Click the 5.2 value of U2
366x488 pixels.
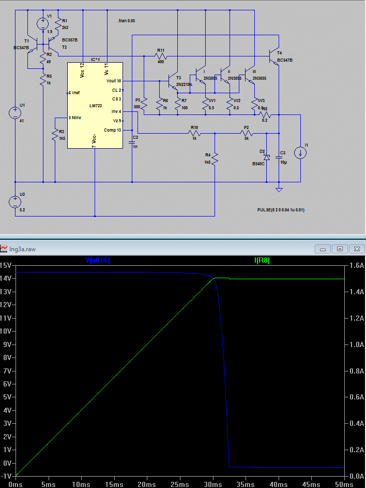click(x=22, y=210)
